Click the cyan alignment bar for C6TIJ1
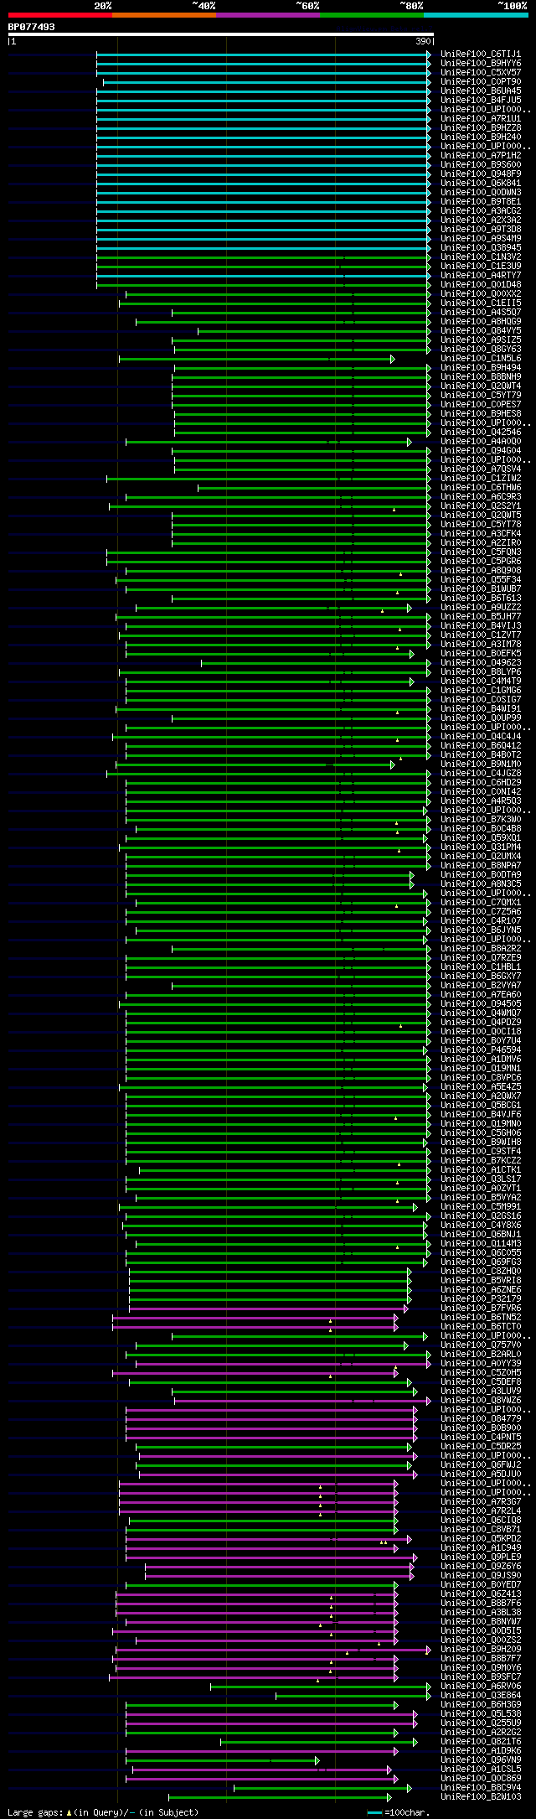Viewport: 536px width, 1819px height. click(263, 54)
